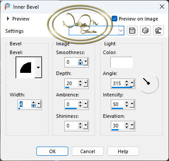
Task: Click the Help button
Action: pyautogui.click(x=123, y=151)
